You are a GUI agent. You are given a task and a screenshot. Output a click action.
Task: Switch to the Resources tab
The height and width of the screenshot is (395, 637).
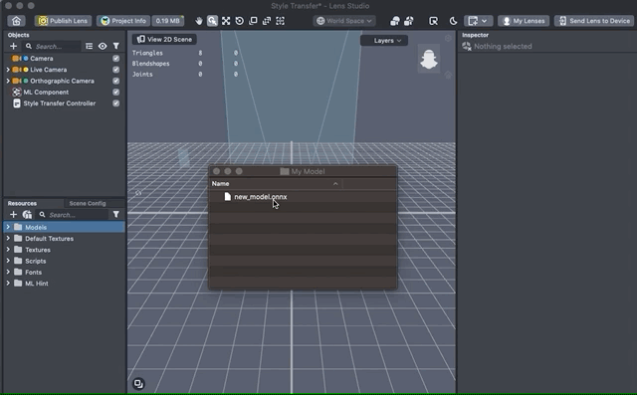tap(22, 203)
